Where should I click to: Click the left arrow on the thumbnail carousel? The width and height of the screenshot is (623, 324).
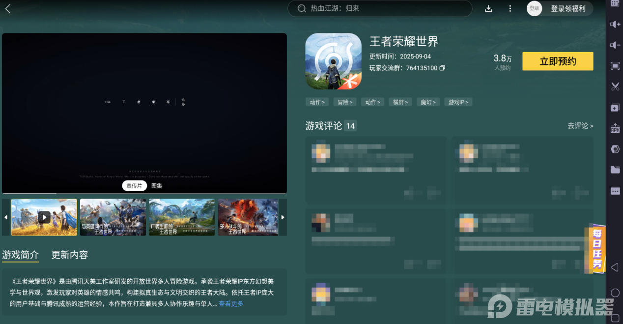coord(7,217)
